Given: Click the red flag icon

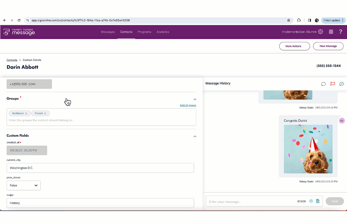Looking at the screenshot, I should (333, 84).
